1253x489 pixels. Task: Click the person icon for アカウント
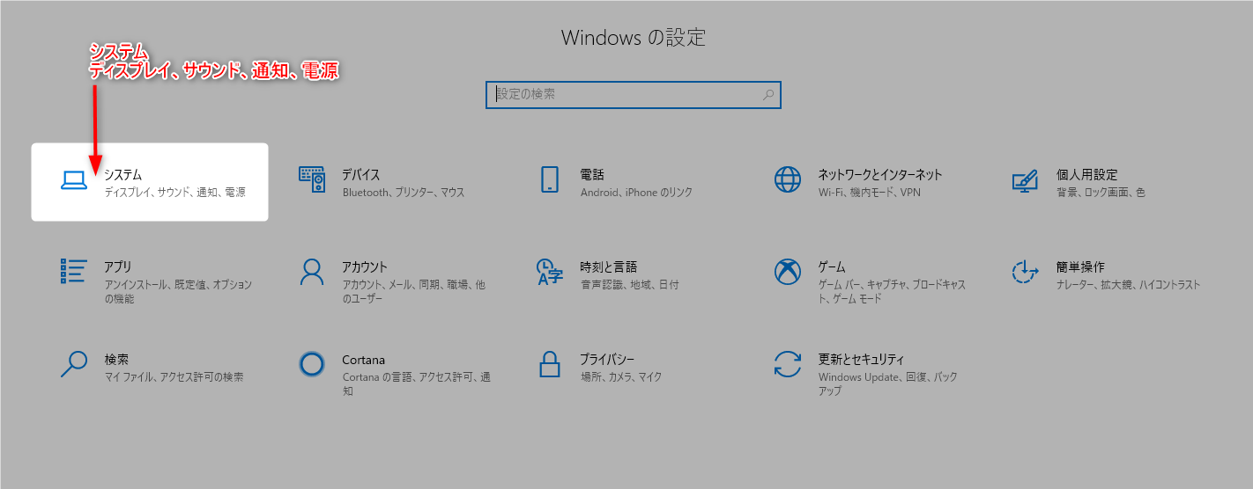[312, 272]
